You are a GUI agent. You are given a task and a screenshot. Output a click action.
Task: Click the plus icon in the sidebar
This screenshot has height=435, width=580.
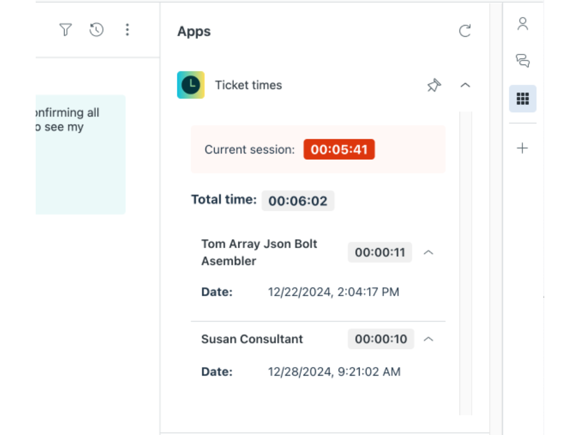click(522, 148)
